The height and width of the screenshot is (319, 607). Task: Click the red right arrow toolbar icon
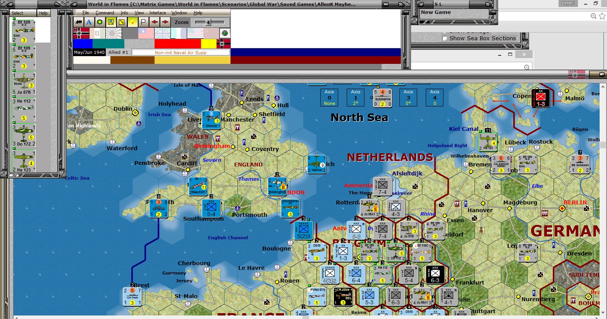(165, 22)
